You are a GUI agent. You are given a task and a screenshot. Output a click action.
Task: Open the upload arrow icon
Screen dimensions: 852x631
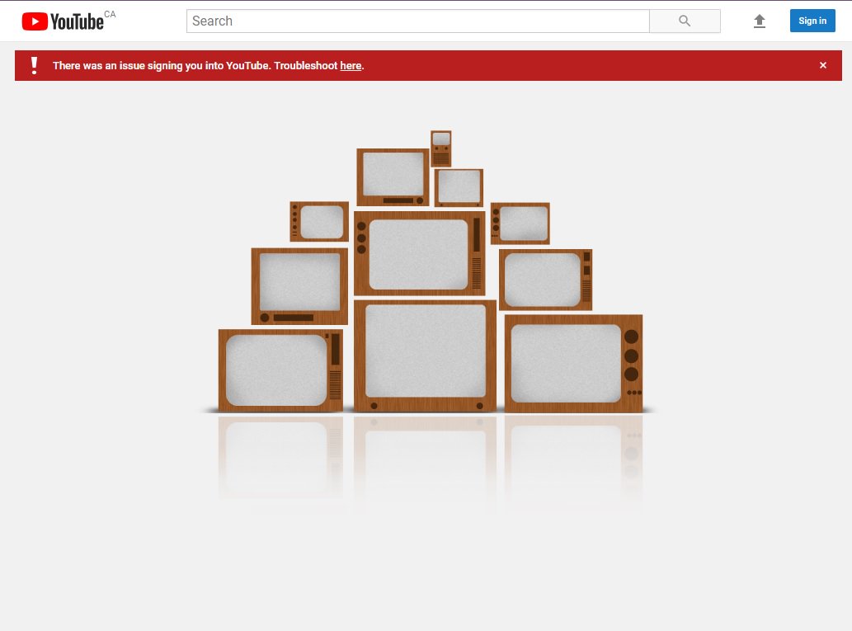759,21
